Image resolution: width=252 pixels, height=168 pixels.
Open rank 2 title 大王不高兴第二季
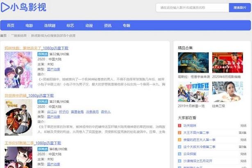click(x=196, y=133)
